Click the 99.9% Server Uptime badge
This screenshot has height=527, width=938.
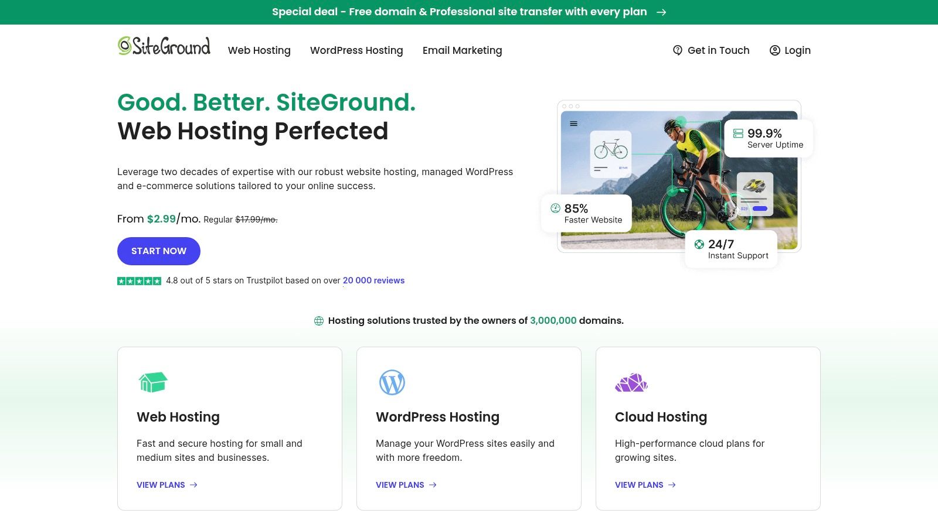(769, 138)
